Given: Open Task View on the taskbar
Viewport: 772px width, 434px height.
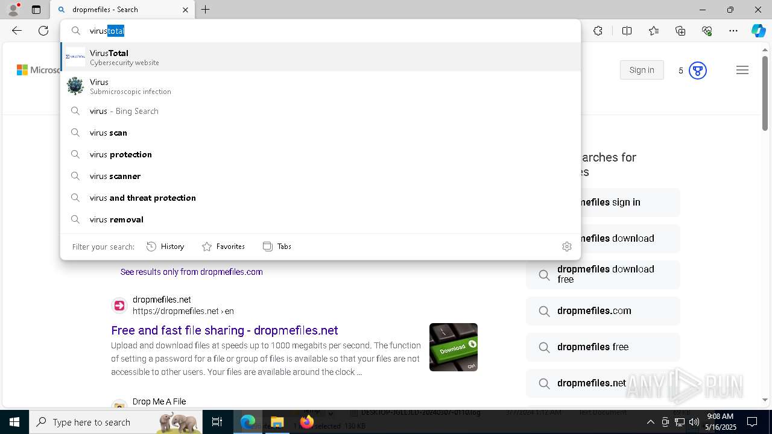Looking at the screenshot, I should 217,422.
